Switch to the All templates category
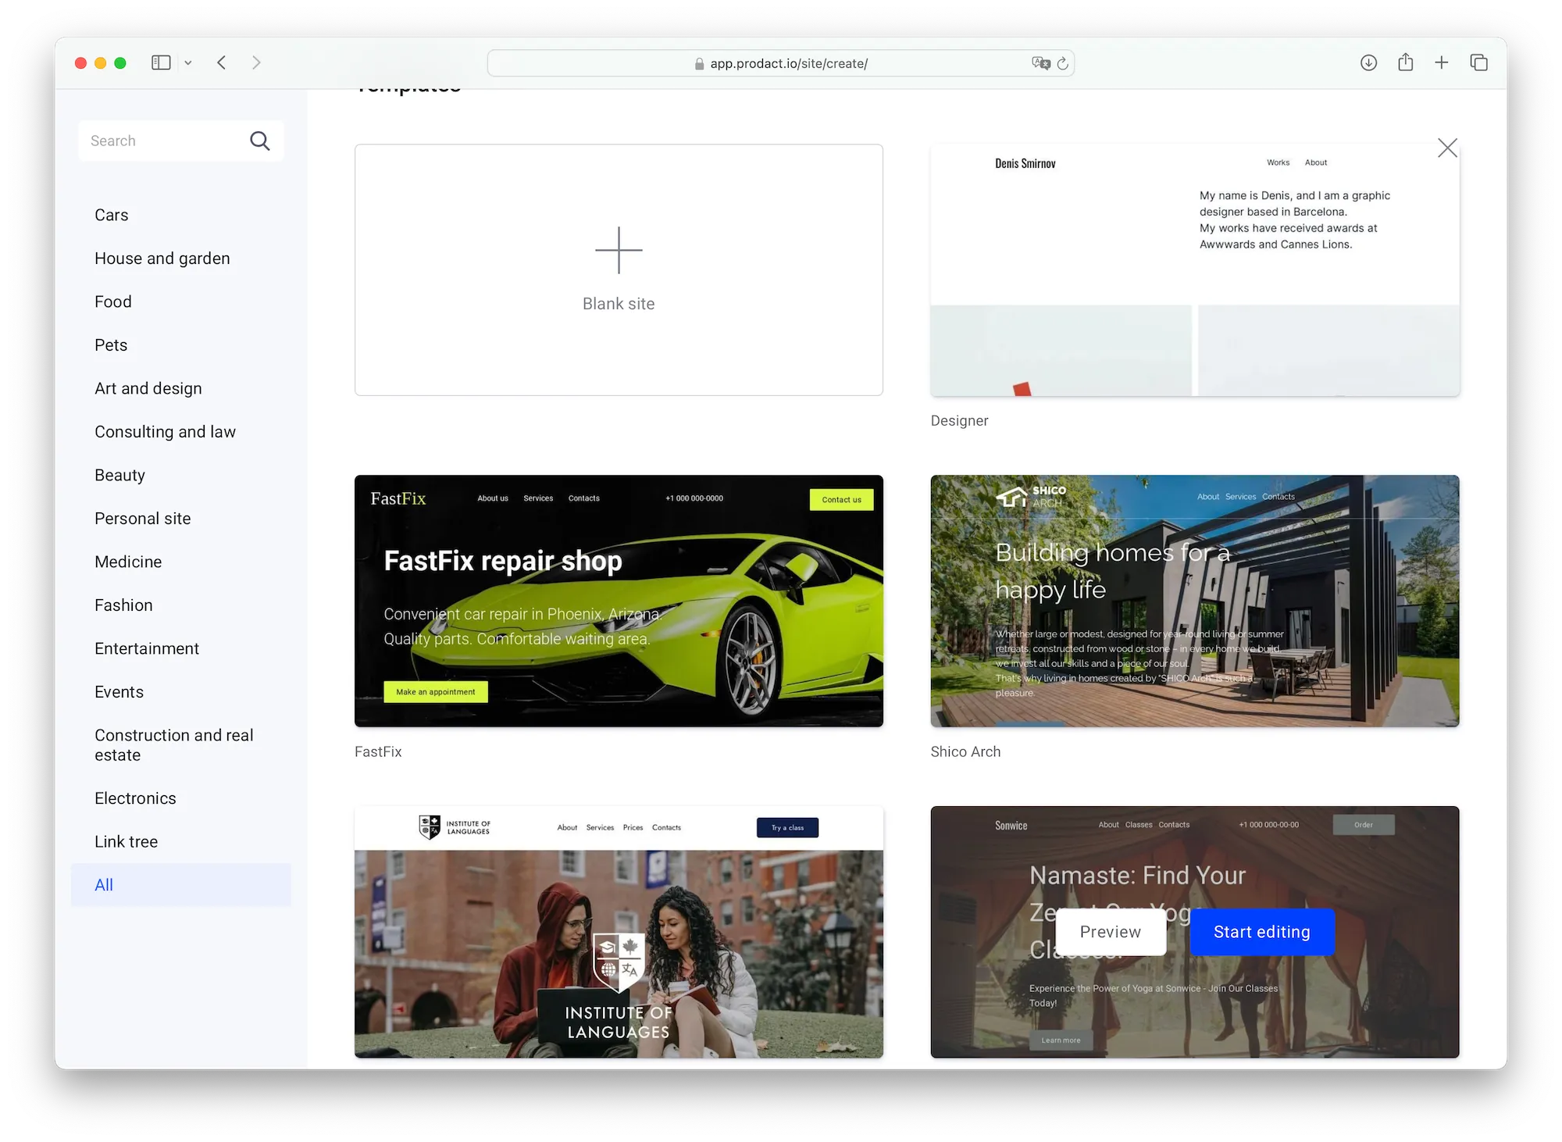This screenshot has height=1142, width=1562. point(104,884)
